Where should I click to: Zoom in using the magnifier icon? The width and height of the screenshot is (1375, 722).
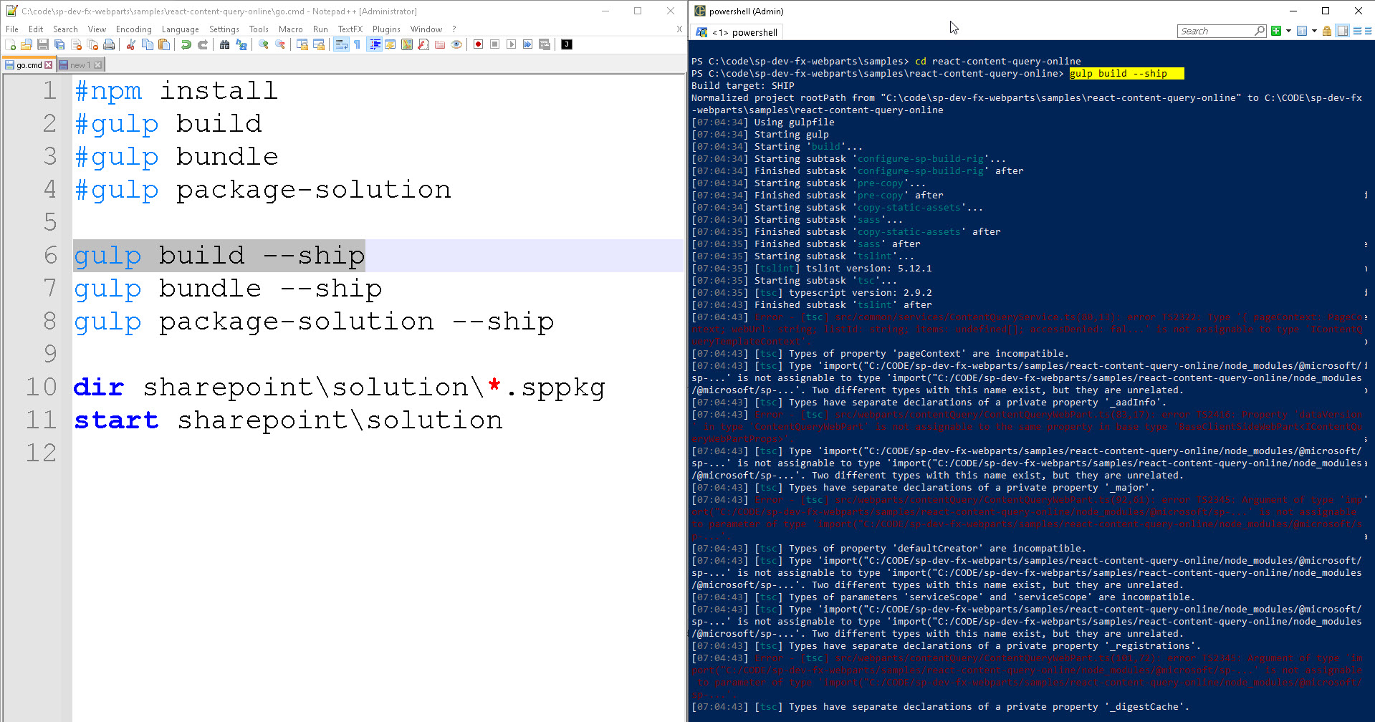click(263, 44)
